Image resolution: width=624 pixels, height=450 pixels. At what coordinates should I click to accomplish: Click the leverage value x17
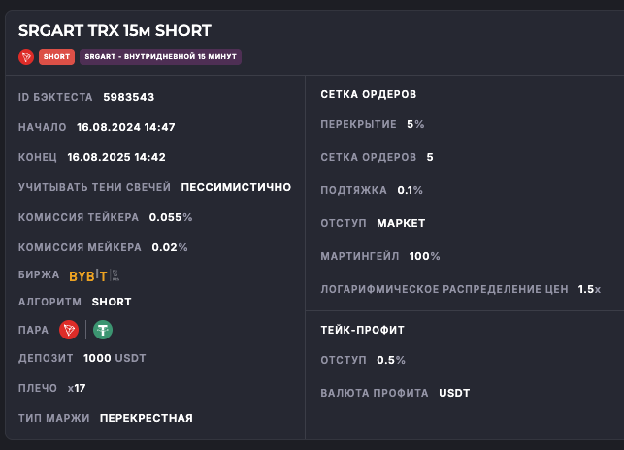[77, 388]
